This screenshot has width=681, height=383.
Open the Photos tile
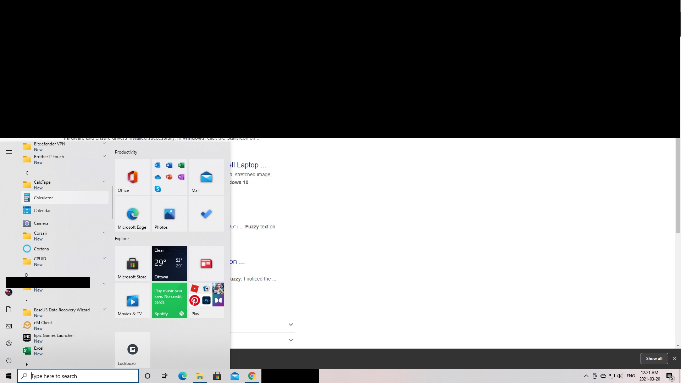[x=170, y=213]
